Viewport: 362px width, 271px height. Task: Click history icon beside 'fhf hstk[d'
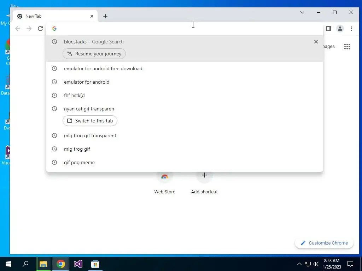pyautogui.click(x=54, y=95)
